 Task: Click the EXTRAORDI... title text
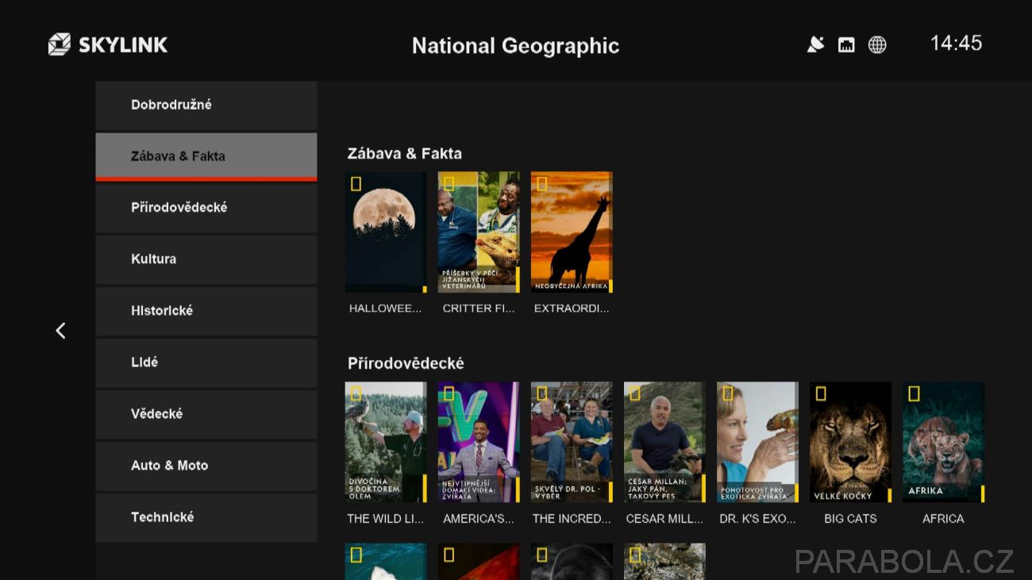(572, 309)
